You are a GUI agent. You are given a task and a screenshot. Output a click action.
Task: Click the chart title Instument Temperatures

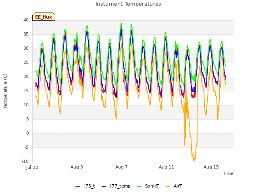[128, 4]
